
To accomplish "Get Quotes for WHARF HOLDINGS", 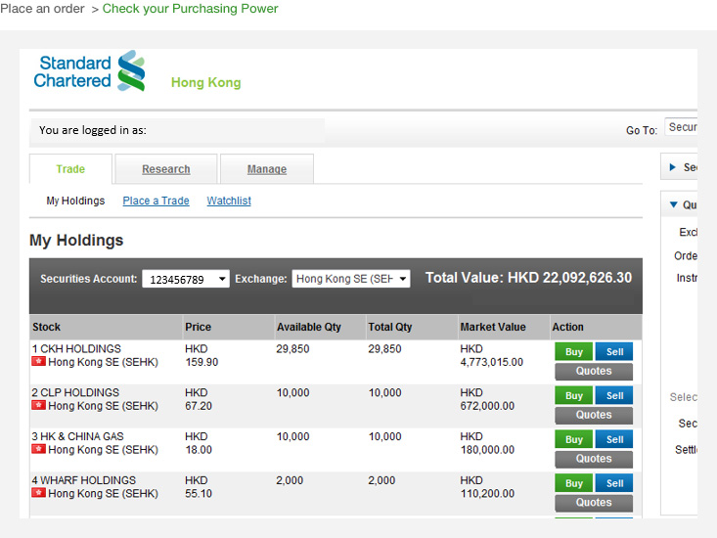I will tap(594, 503).
